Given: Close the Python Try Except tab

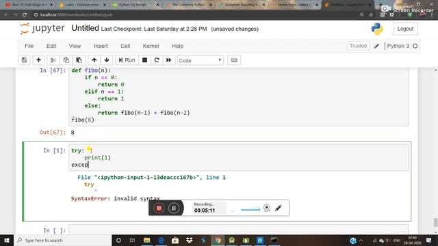Looking at the screenshot, I should pos(157,5).
